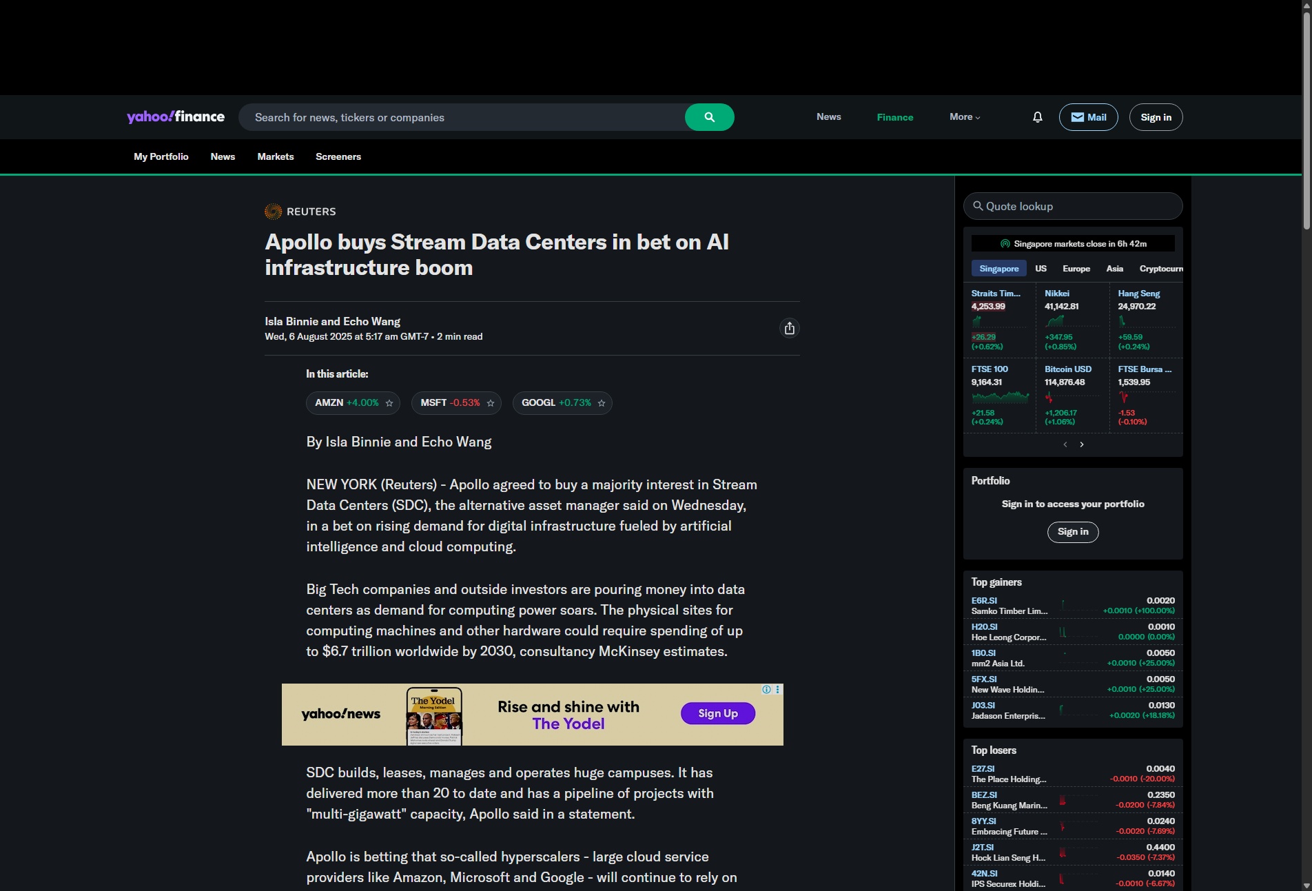The height and width of the screenshot is (891, 1312).
Task: Click the Singapore markets close status banner
Action: [x=1073, y=243]
